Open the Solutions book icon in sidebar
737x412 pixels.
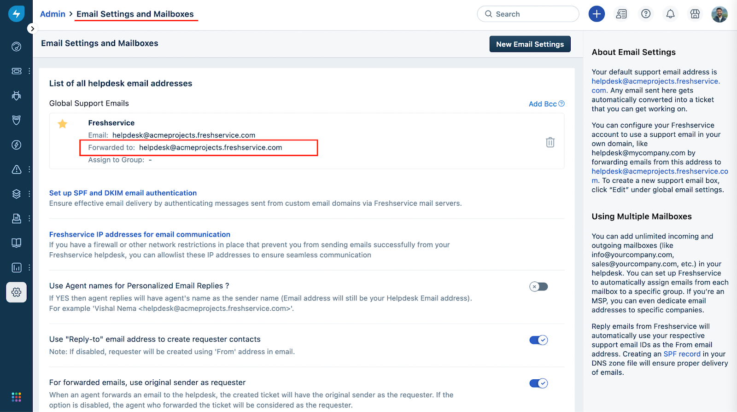(x=16, y=243)
